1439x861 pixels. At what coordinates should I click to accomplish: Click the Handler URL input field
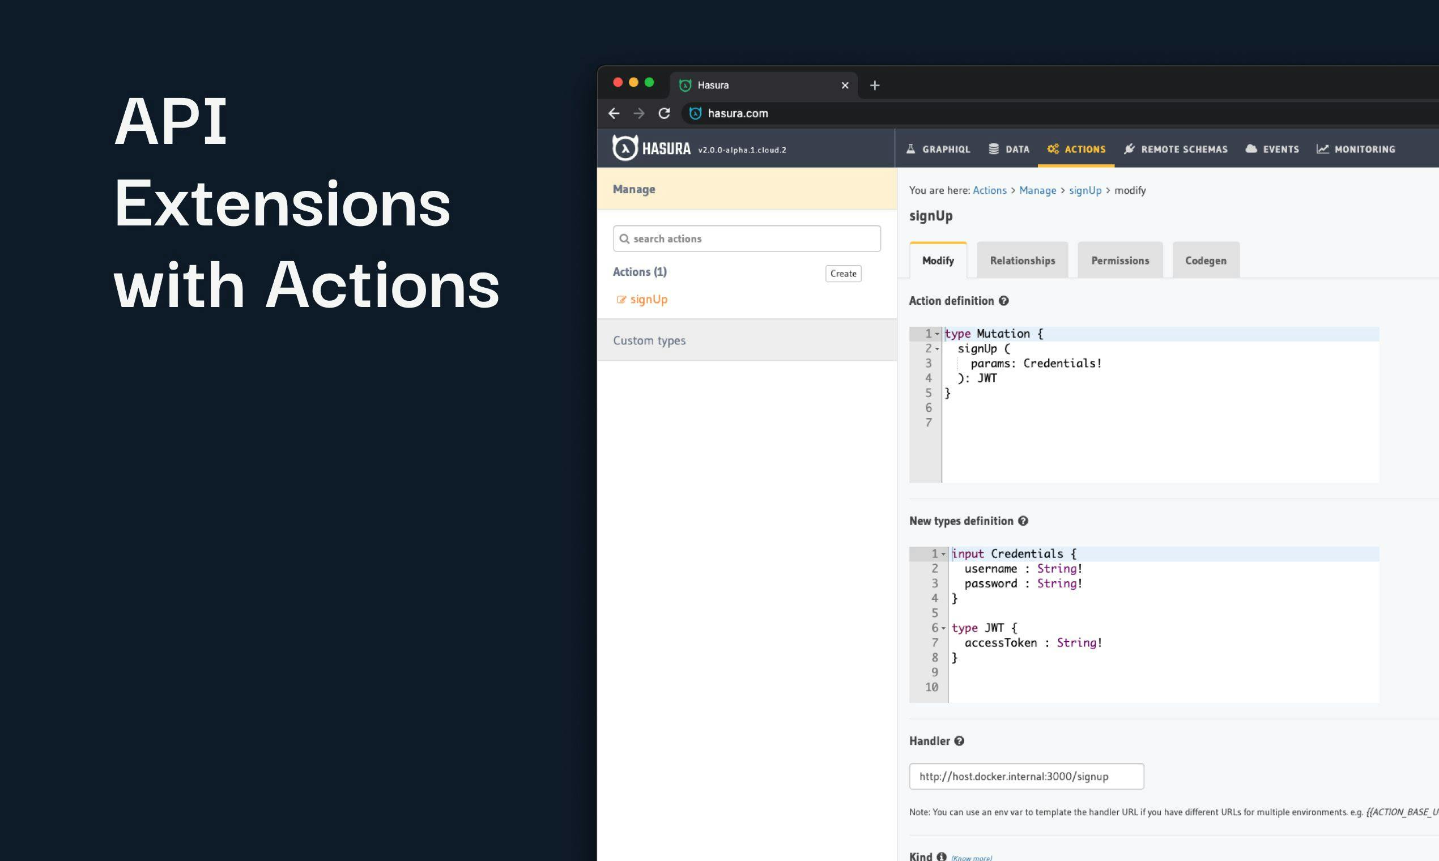click(1027, 776)
